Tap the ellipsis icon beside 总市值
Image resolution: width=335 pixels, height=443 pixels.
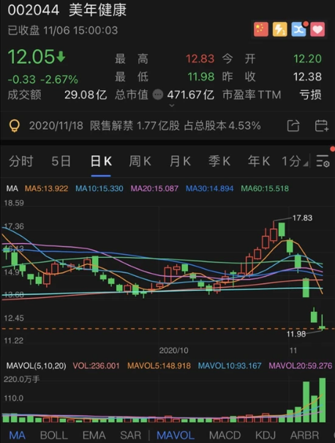pos(158,94)
